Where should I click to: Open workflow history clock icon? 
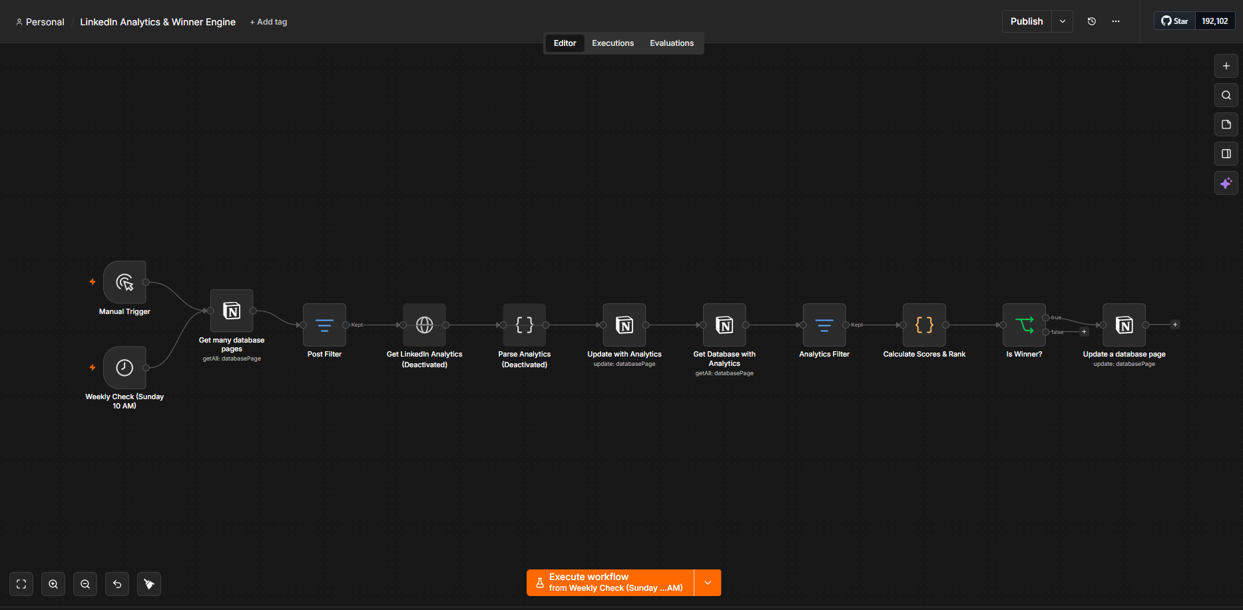(1092, 21)
